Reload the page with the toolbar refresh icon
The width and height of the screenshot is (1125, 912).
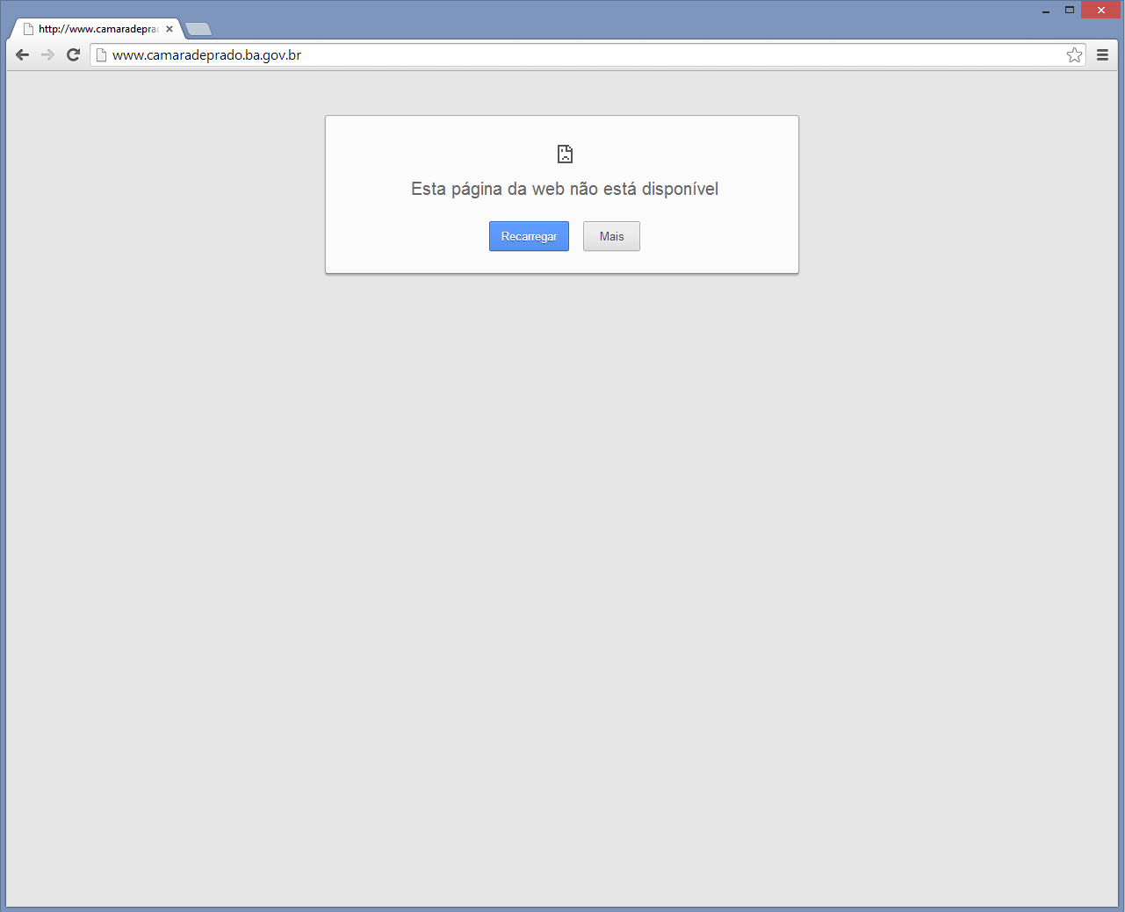[74, 55]
